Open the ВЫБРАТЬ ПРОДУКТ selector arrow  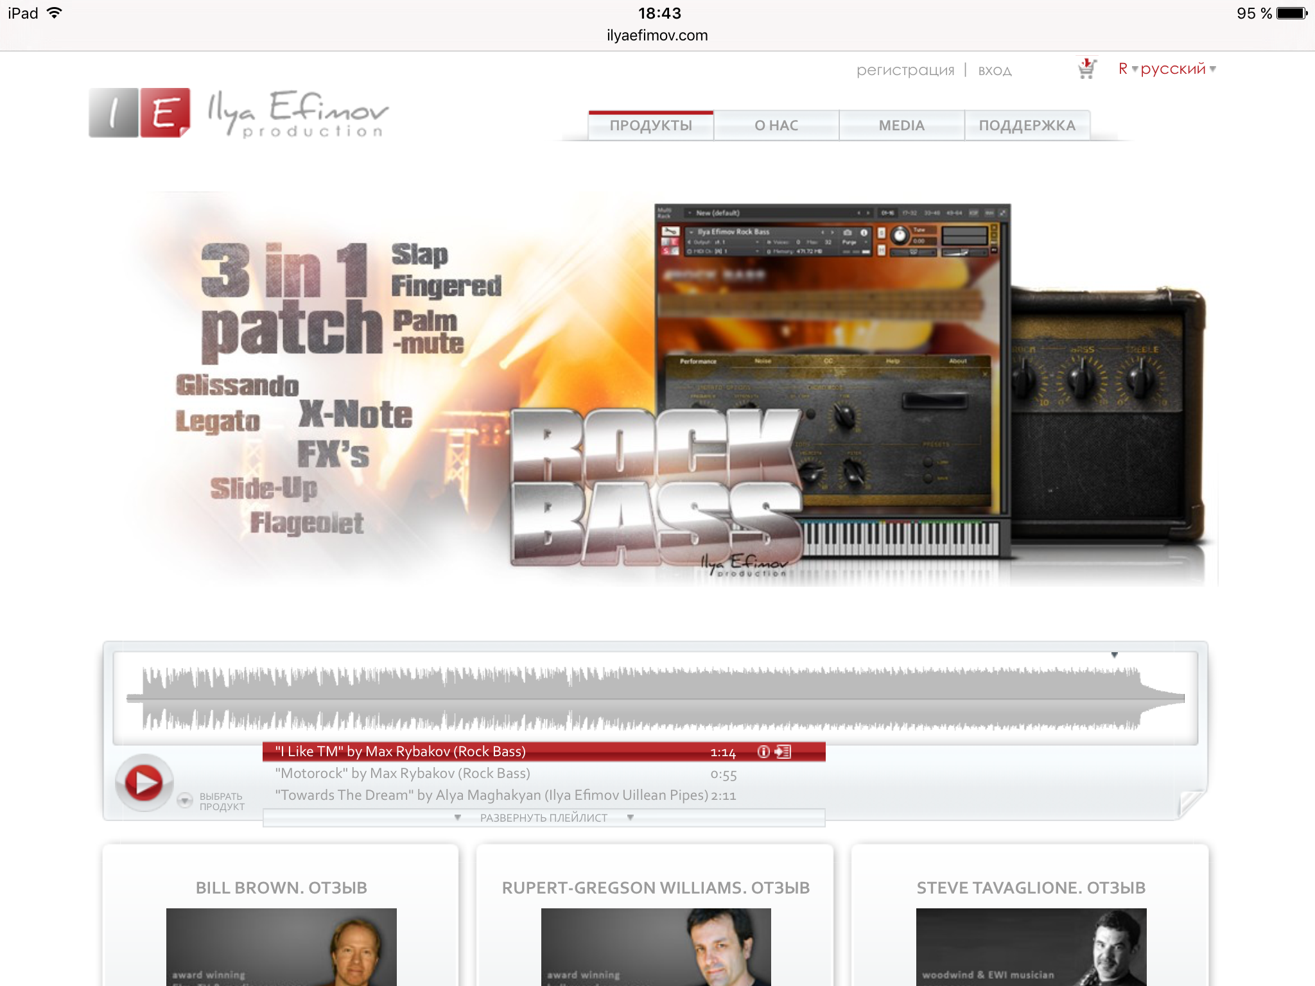tap(185, 800)
